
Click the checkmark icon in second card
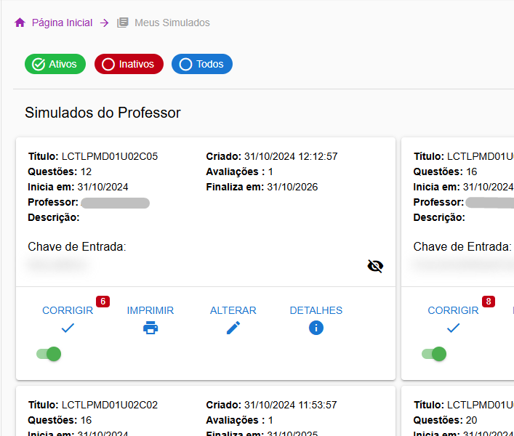pos(453,328)
